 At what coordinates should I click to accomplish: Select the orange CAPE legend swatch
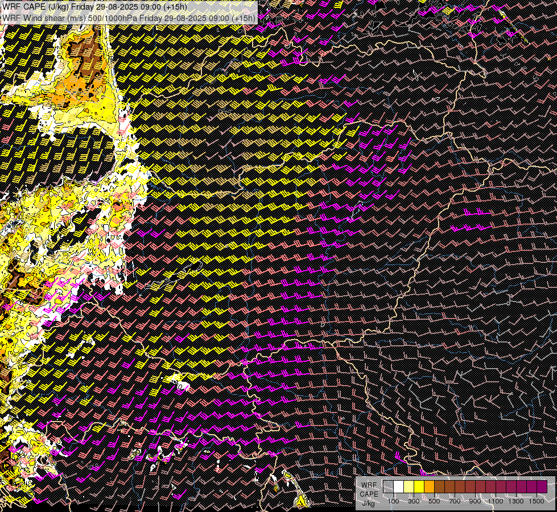429,487
